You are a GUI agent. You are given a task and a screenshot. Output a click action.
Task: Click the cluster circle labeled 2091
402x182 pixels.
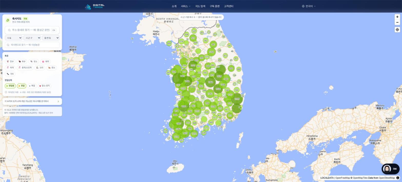click(x=184, y=106)
